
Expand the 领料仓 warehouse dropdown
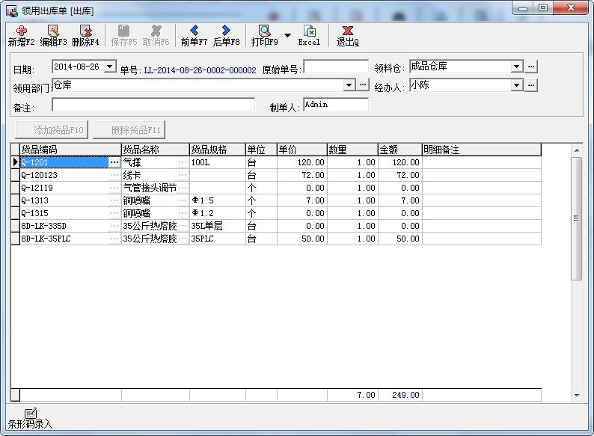pyautogui.click(x=516, y=67)
